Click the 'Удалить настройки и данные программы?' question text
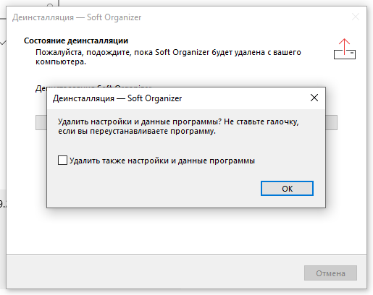 pos(140,121)
